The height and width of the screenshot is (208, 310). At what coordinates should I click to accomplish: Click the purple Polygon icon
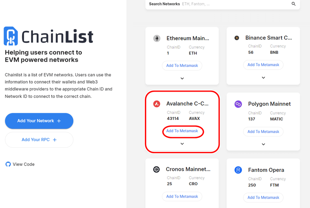pyautogui.click(x=238, y=104)
